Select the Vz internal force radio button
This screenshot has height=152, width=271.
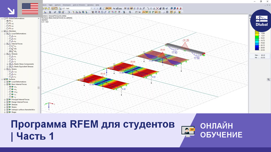(10, 46)
